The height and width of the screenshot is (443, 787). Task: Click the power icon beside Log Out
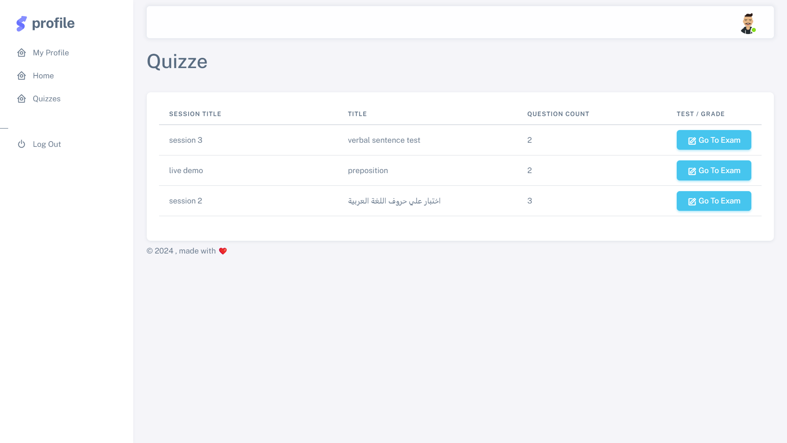(22, 144)
